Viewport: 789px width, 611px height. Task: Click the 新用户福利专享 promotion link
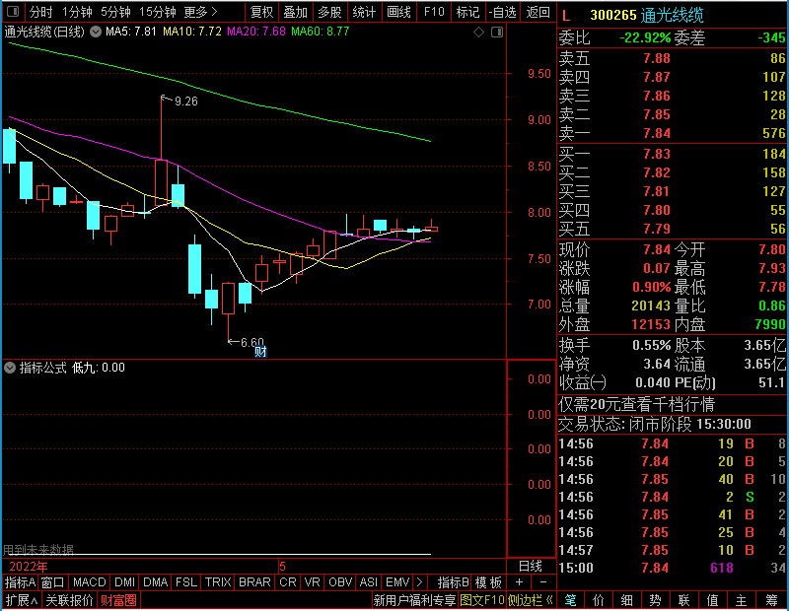tap(414, 600)
